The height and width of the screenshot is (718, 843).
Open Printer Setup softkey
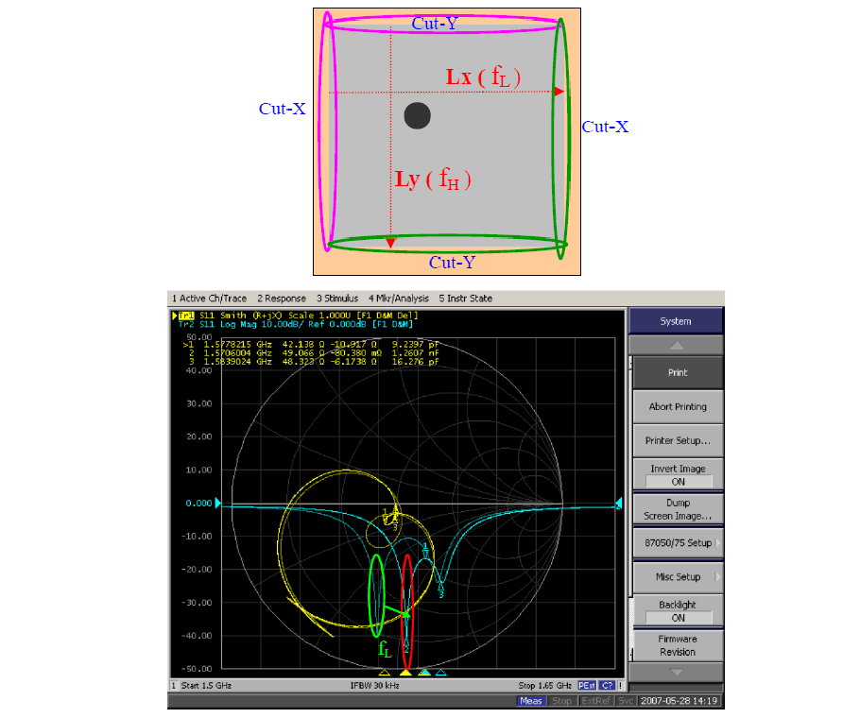677,441
